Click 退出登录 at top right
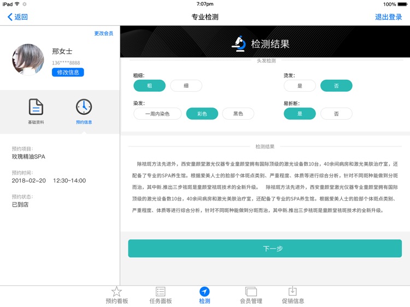The image size is (410, 307). 388,17
